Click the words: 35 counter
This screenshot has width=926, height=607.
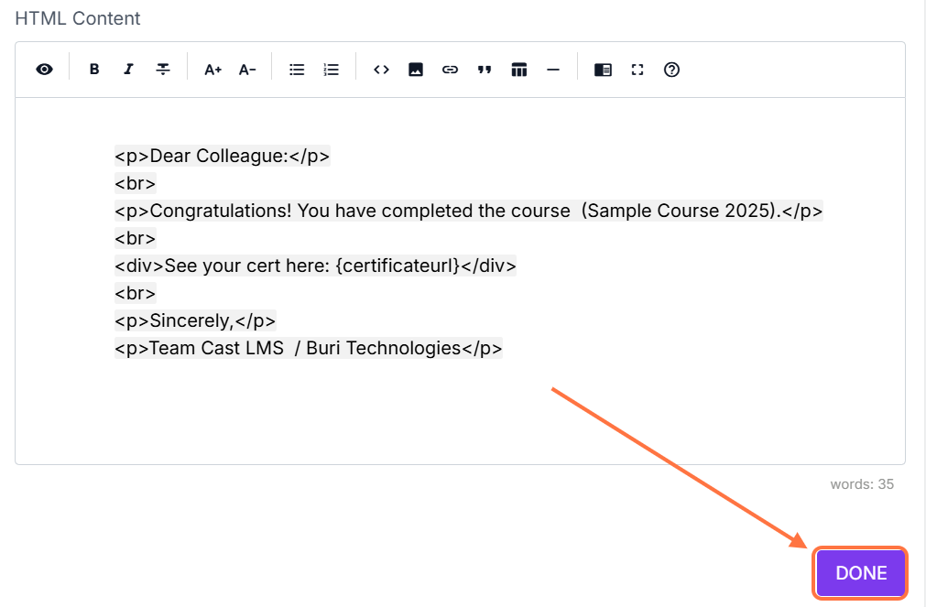pyautogui.click(x=862, y=484)
